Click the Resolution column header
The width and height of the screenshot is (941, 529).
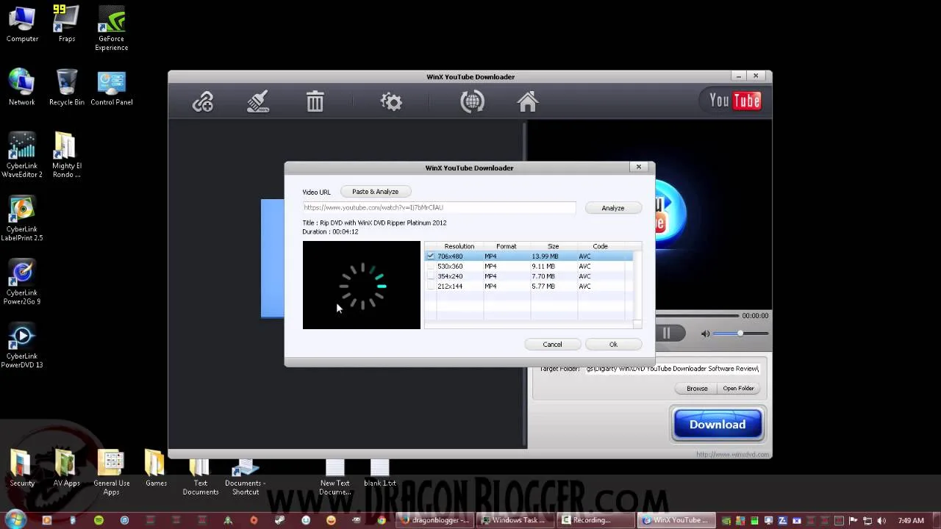pos(459,246)
